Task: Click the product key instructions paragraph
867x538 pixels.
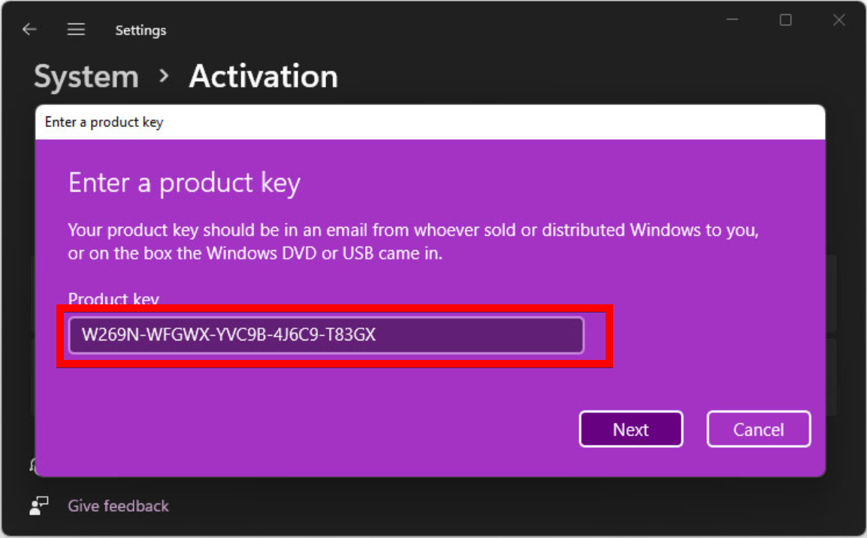Action: 413,240
